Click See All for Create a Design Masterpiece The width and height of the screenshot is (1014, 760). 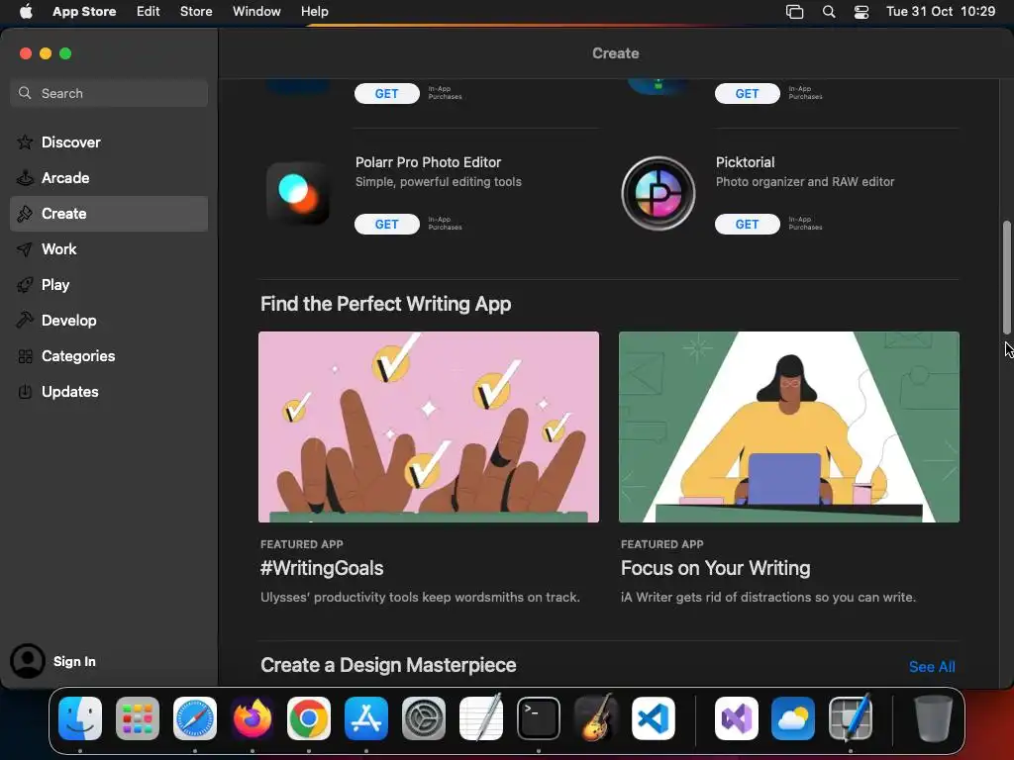(x=932, y=667)
